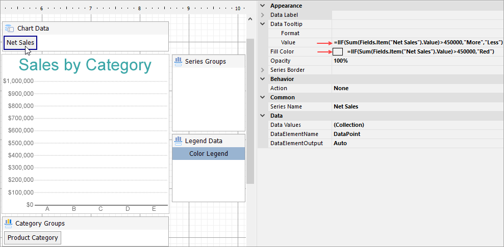Click the Fill Color expression field

pyautogui.click(x=420, y=51)
